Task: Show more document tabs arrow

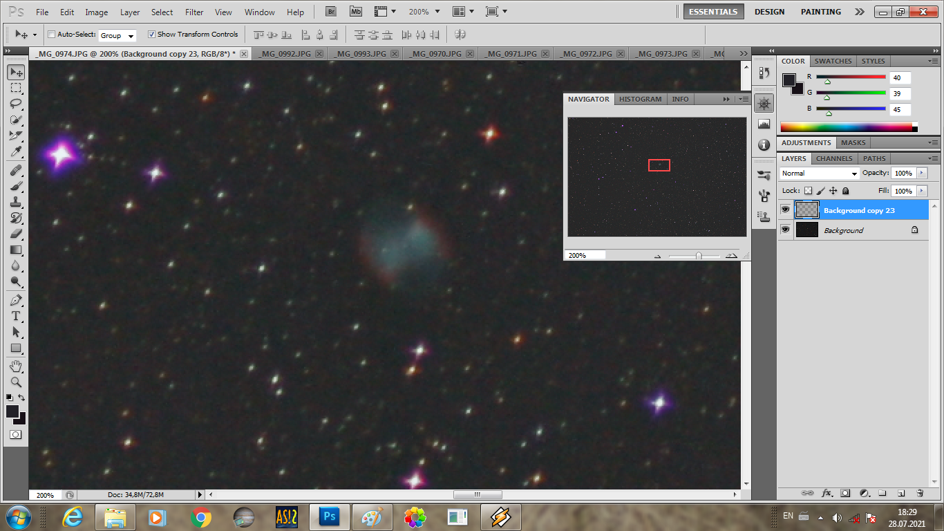Action: (743, 53)
